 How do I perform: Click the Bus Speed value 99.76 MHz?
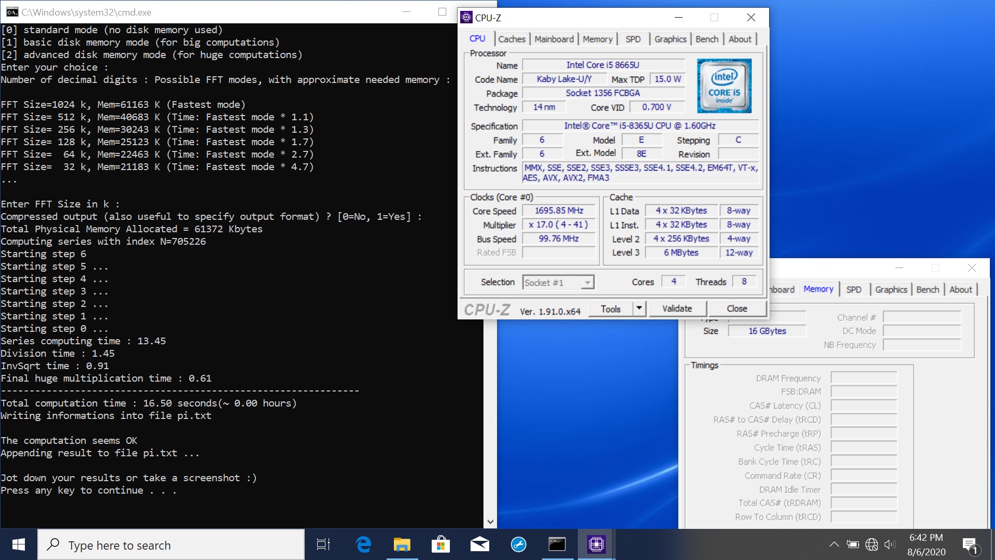559,239
